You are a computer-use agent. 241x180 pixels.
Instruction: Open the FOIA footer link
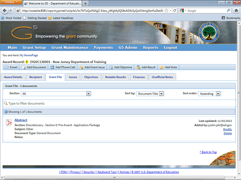coord(64,172)
